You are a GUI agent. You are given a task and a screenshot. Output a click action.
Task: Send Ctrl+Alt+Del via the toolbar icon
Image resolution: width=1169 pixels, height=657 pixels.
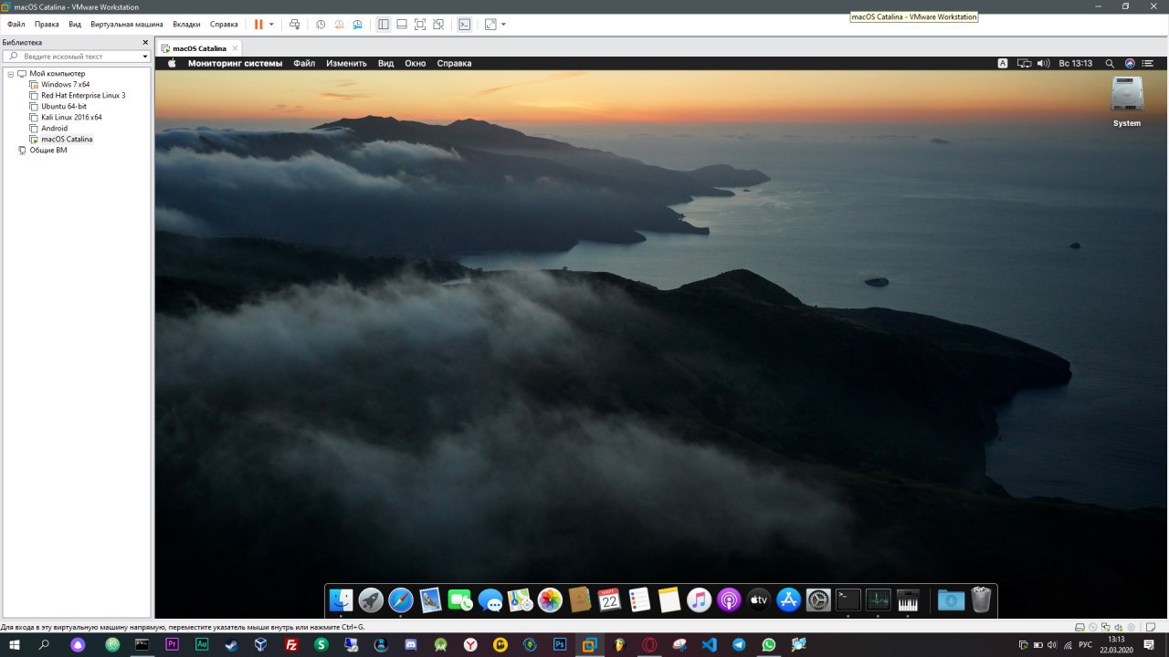[x=294, y=25]
